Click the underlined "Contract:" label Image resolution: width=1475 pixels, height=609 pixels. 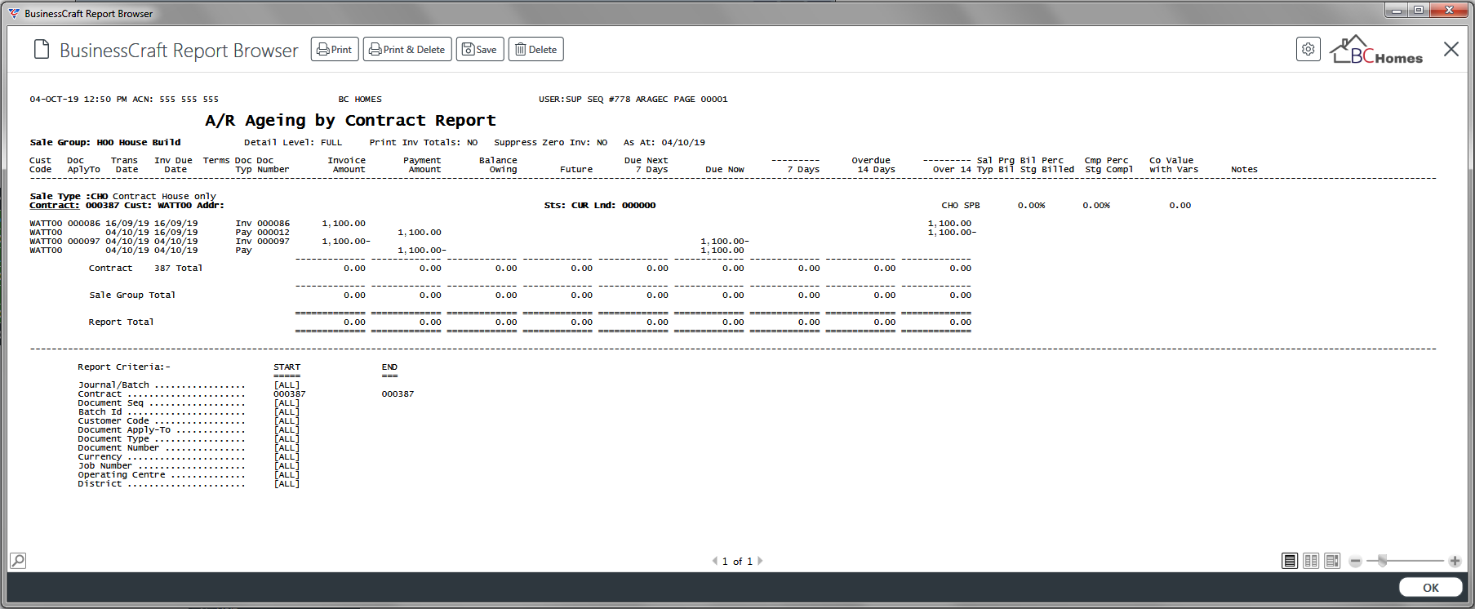pos(55,206)
